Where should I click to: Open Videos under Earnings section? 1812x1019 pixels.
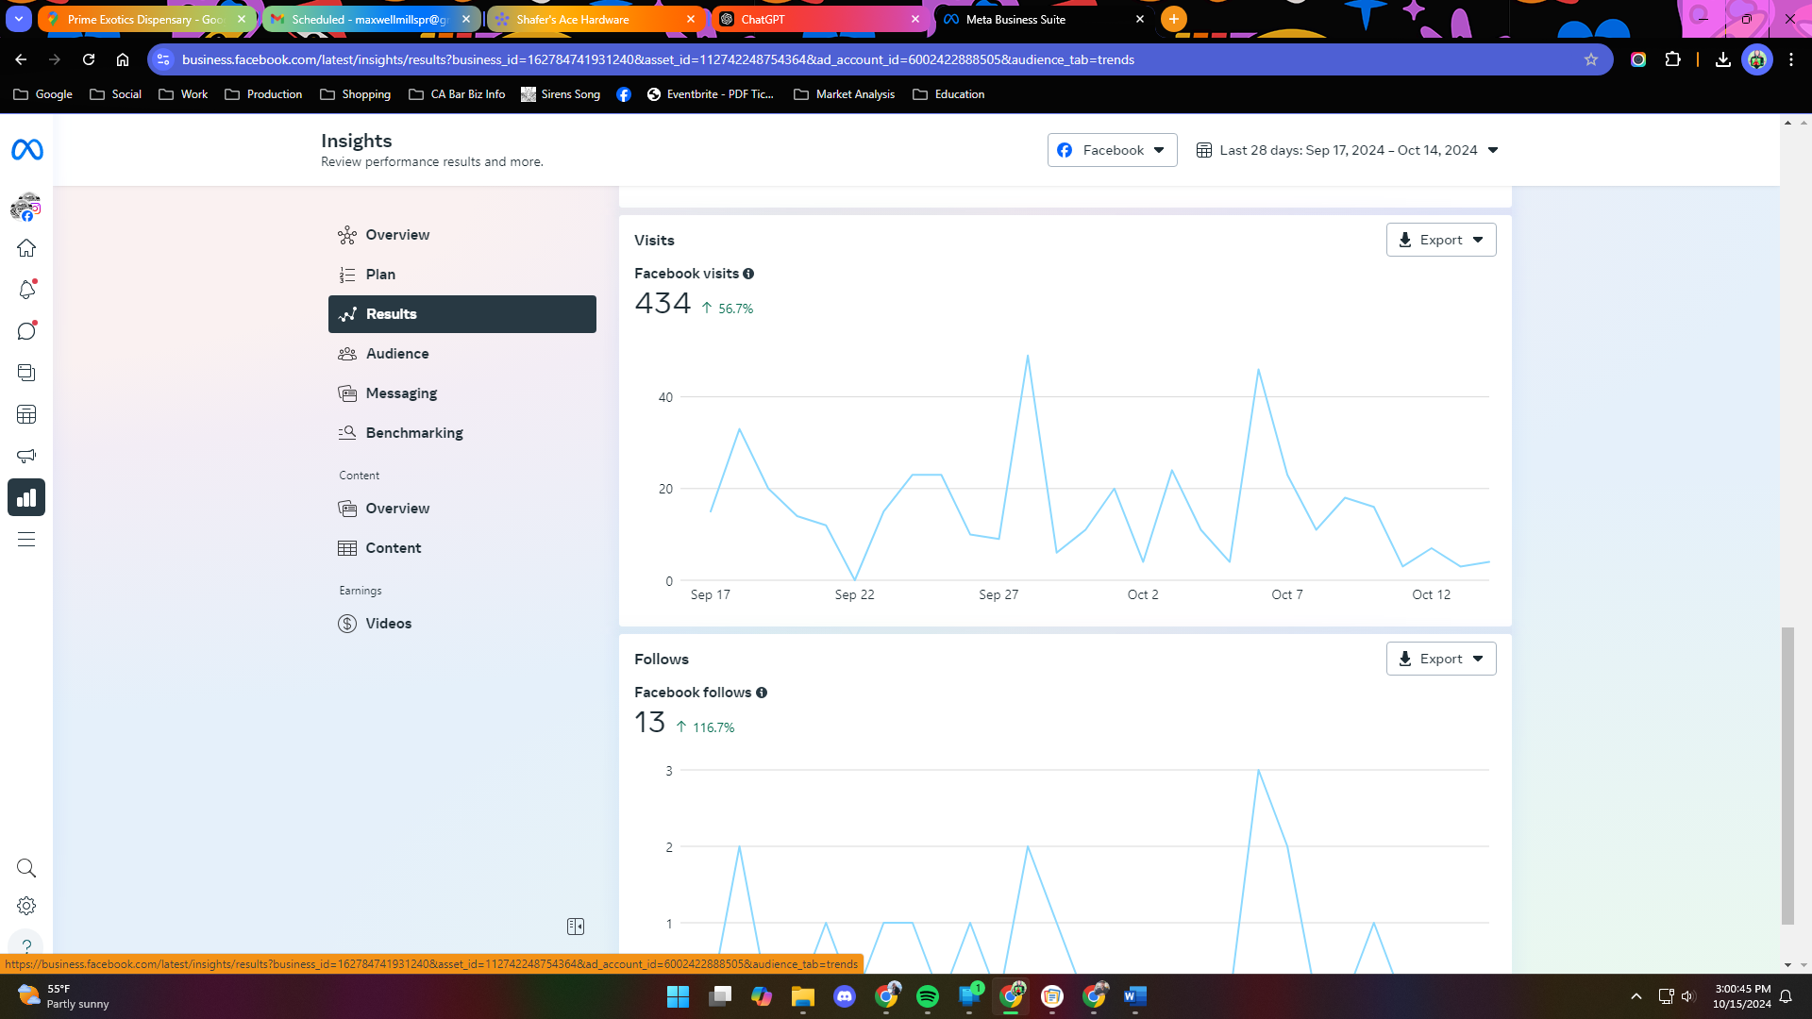[389, 624]
